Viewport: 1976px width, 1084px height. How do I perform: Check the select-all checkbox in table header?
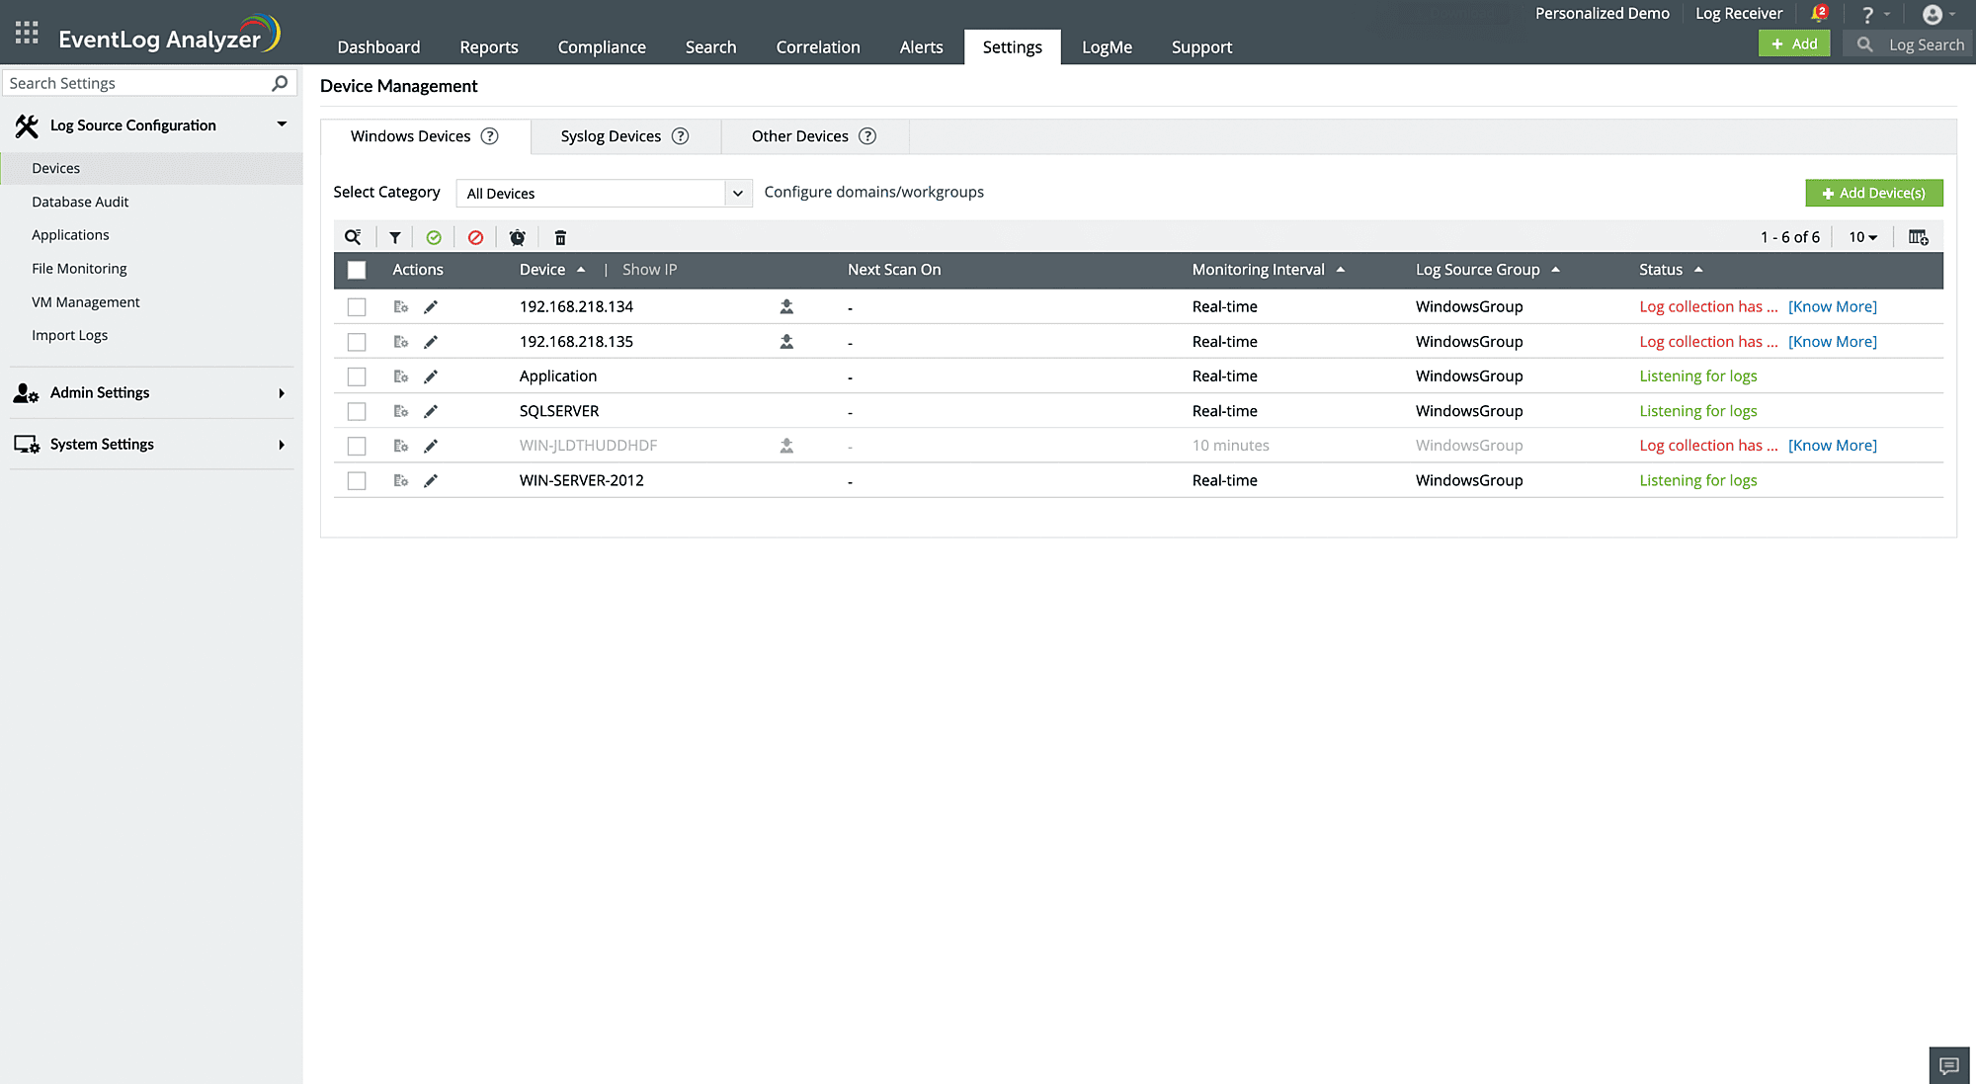357,269
